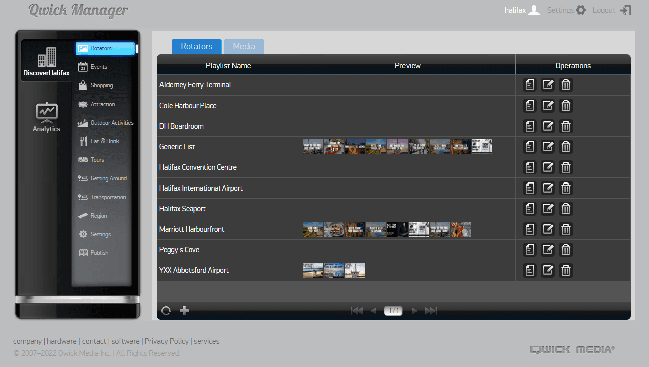The image size is (649, 367).
Task: Follow the software footer link
Action: point(125,341)
